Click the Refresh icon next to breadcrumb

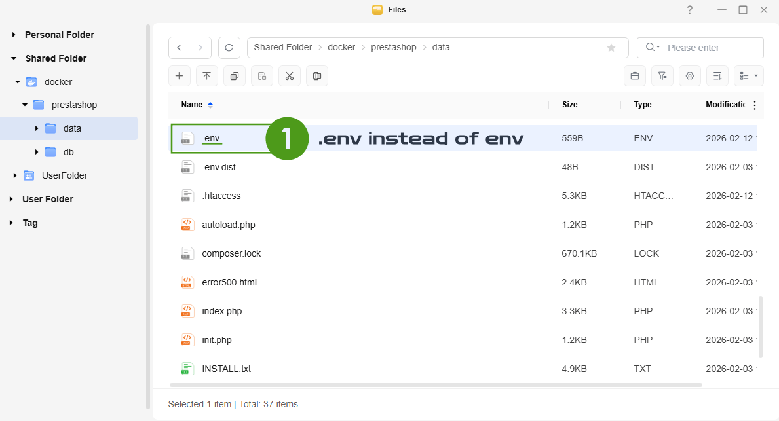229,47
